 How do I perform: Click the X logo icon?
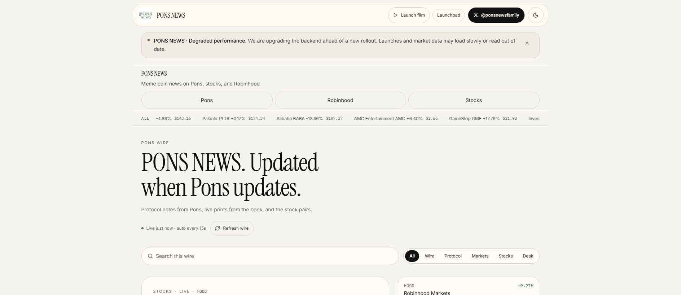tap(475, 15)
